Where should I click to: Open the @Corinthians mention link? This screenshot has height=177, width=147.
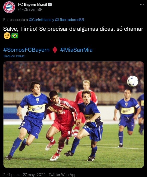(x=40, y=20)
